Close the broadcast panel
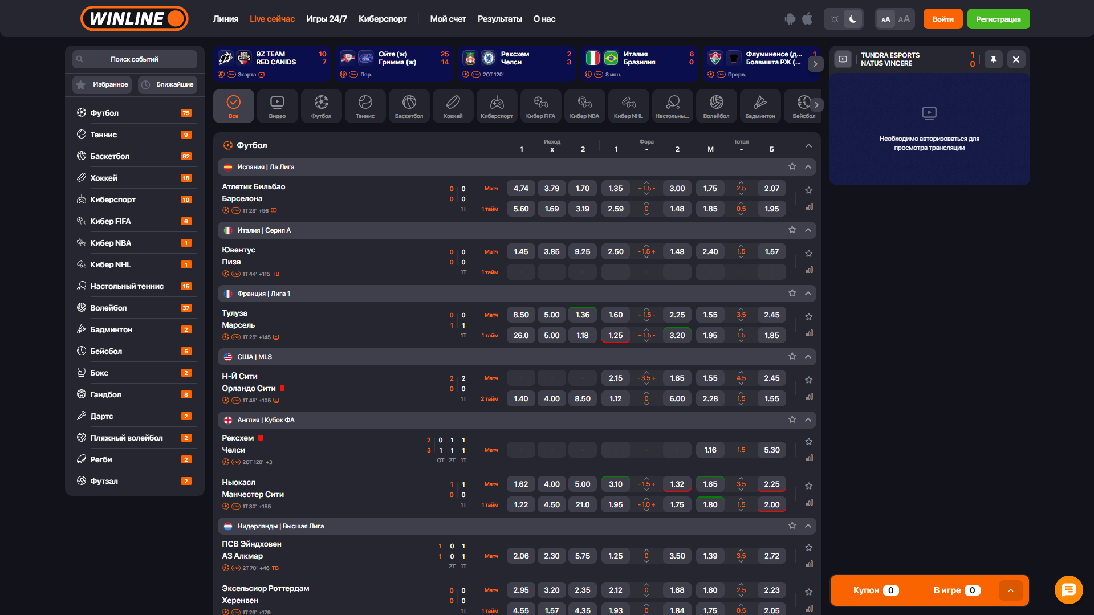Image resolution: width=1094 pixels, height=615 pixels. coord(1016,59)
